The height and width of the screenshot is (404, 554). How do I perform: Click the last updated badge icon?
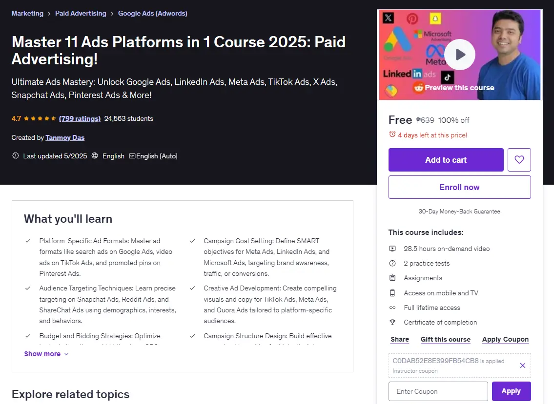[16, 155]
